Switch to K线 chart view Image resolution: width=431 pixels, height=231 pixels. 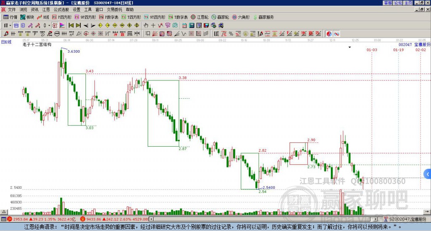coord(43,17)
